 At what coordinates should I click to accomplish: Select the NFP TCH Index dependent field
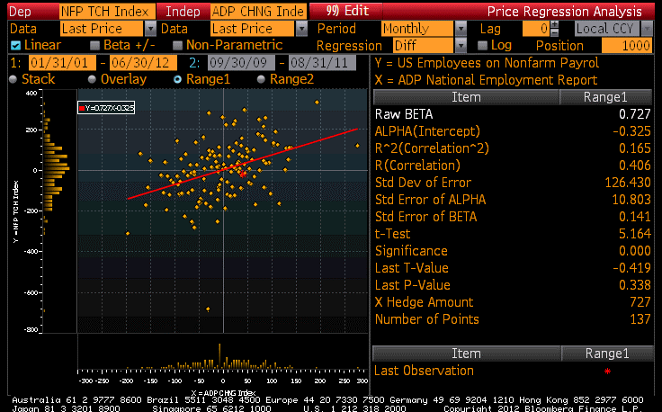point(107,12)
